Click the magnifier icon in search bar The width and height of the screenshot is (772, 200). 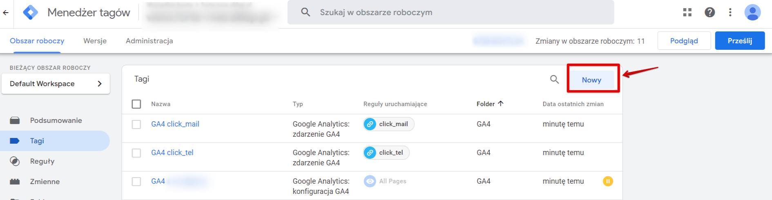click(306, 12)
